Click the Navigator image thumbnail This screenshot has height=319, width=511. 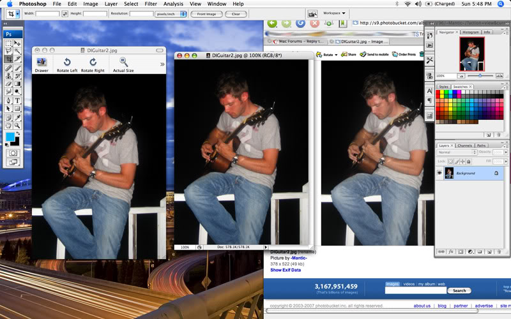point(472,54)
